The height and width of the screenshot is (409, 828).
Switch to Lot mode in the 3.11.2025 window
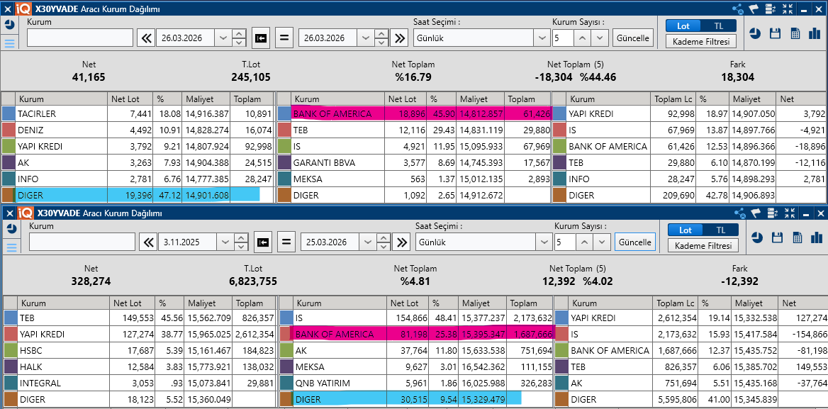pyautogui.click(x=686, y=230)
